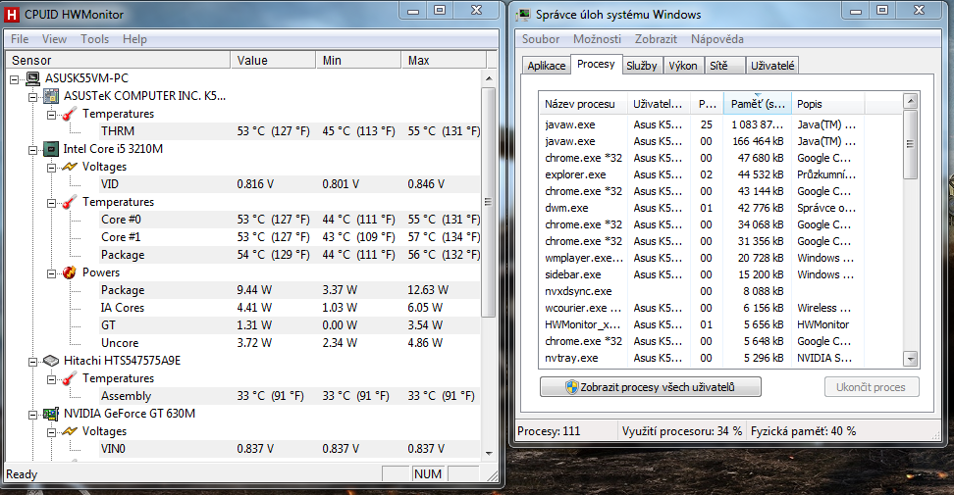Switch to the Služby tab
The width and height of the screenshot is (954, 495).
(642, 66)
